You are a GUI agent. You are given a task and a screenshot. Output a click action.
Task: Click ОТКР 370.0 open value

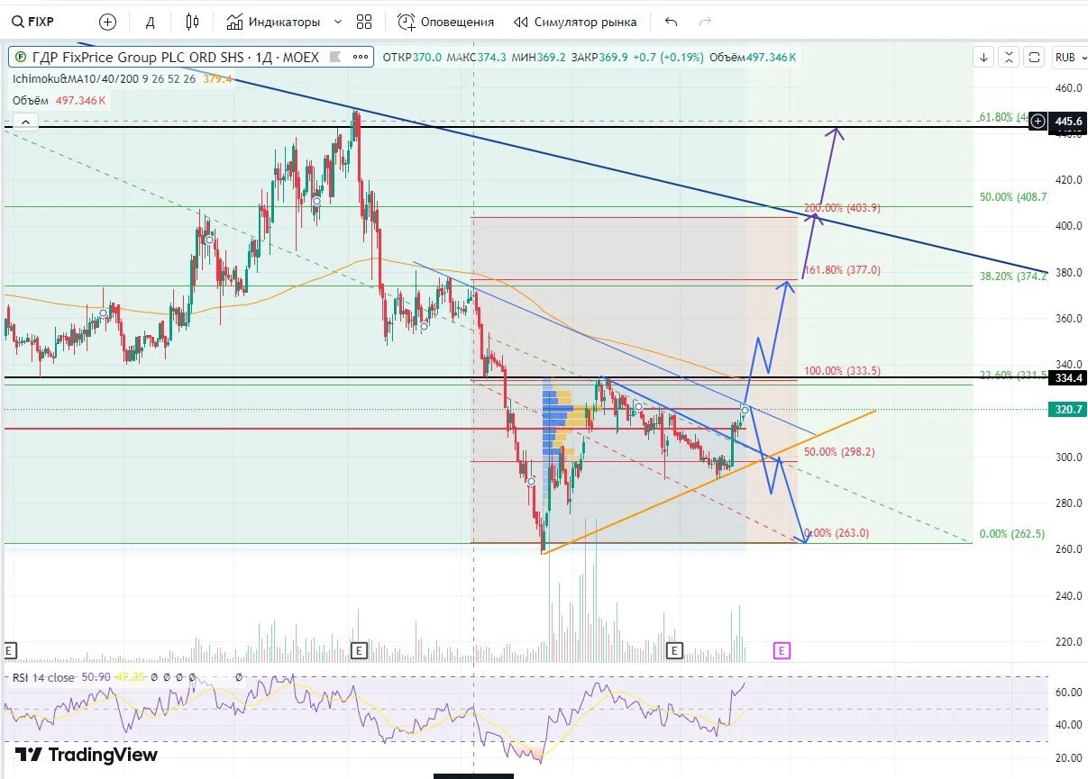pyautogui.click(x=412, y=57)
